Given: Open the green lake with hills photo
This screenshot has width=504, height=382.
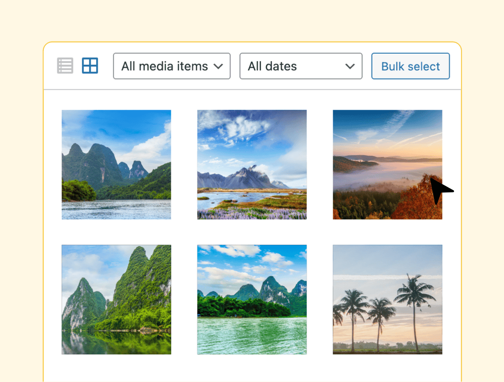Looking at the screenshot, I should (252, 299).
